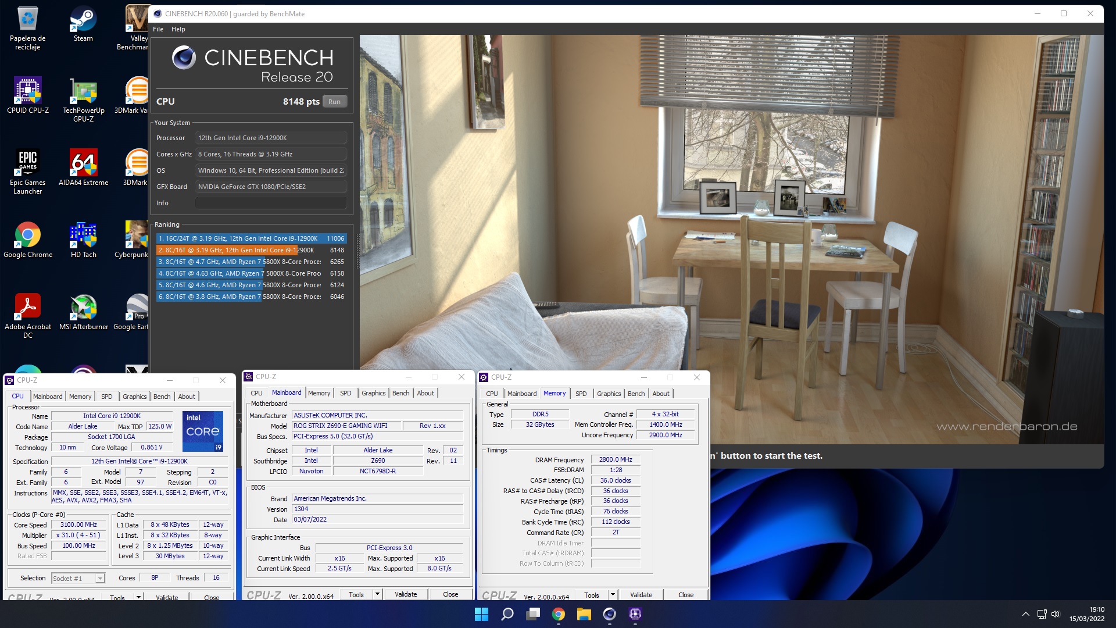
Task: Open Chrome from the taskbar
Action: coord(559,614)
